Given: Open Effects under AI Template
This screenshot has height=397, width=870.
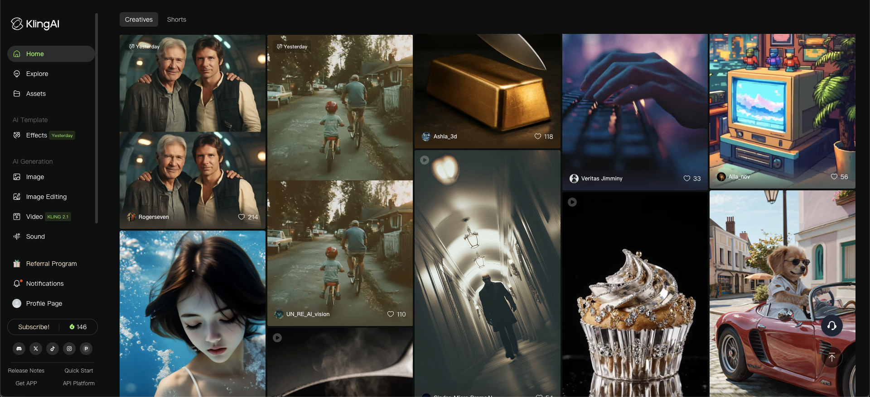Looking at the screenshot, I should [51, 135].
